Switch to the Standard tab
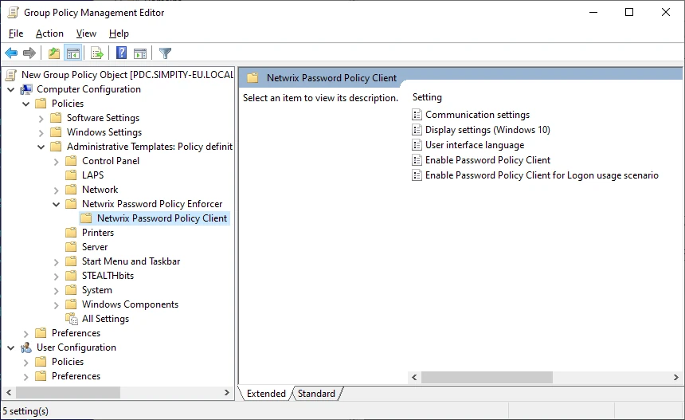 coord(316,394)
